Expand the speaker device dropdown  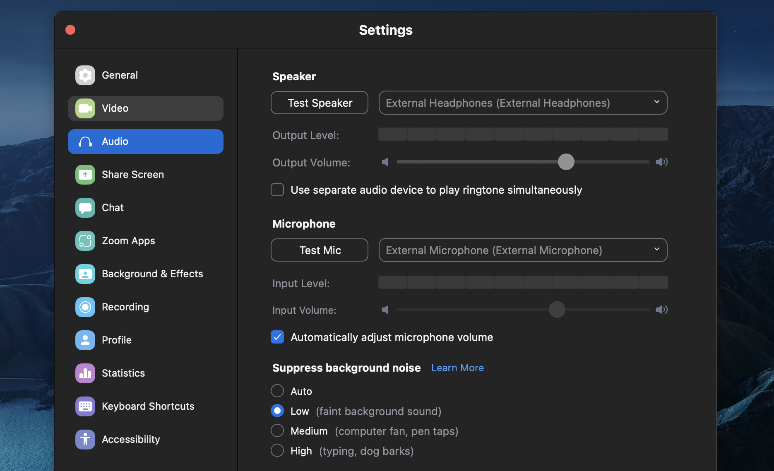click(x=523, y=103)
